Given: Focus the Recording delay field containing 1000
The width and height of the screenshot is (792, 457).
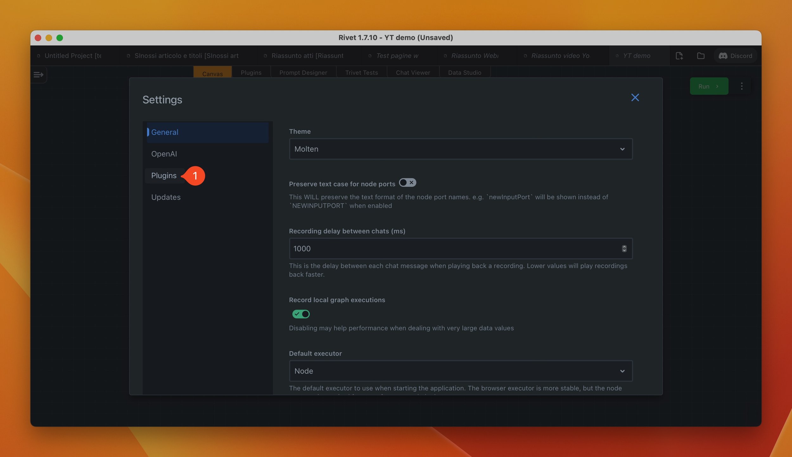Looking at the screenshot, I should click(x=461, y=249).
